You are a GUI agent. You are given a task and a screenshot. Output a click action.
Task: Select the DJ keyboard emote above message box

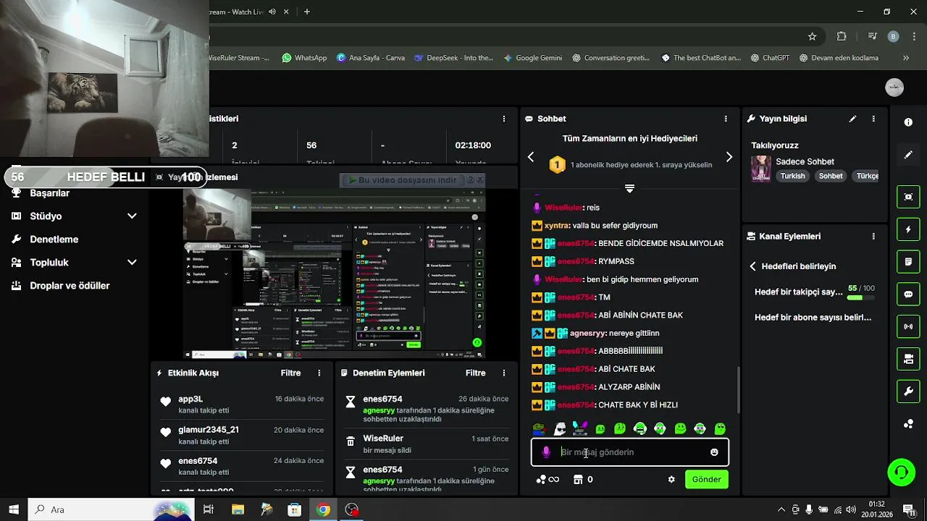tap(580, 428)
